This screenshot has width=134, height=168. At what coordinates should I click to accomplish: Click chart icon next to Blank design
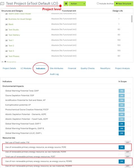6,24
